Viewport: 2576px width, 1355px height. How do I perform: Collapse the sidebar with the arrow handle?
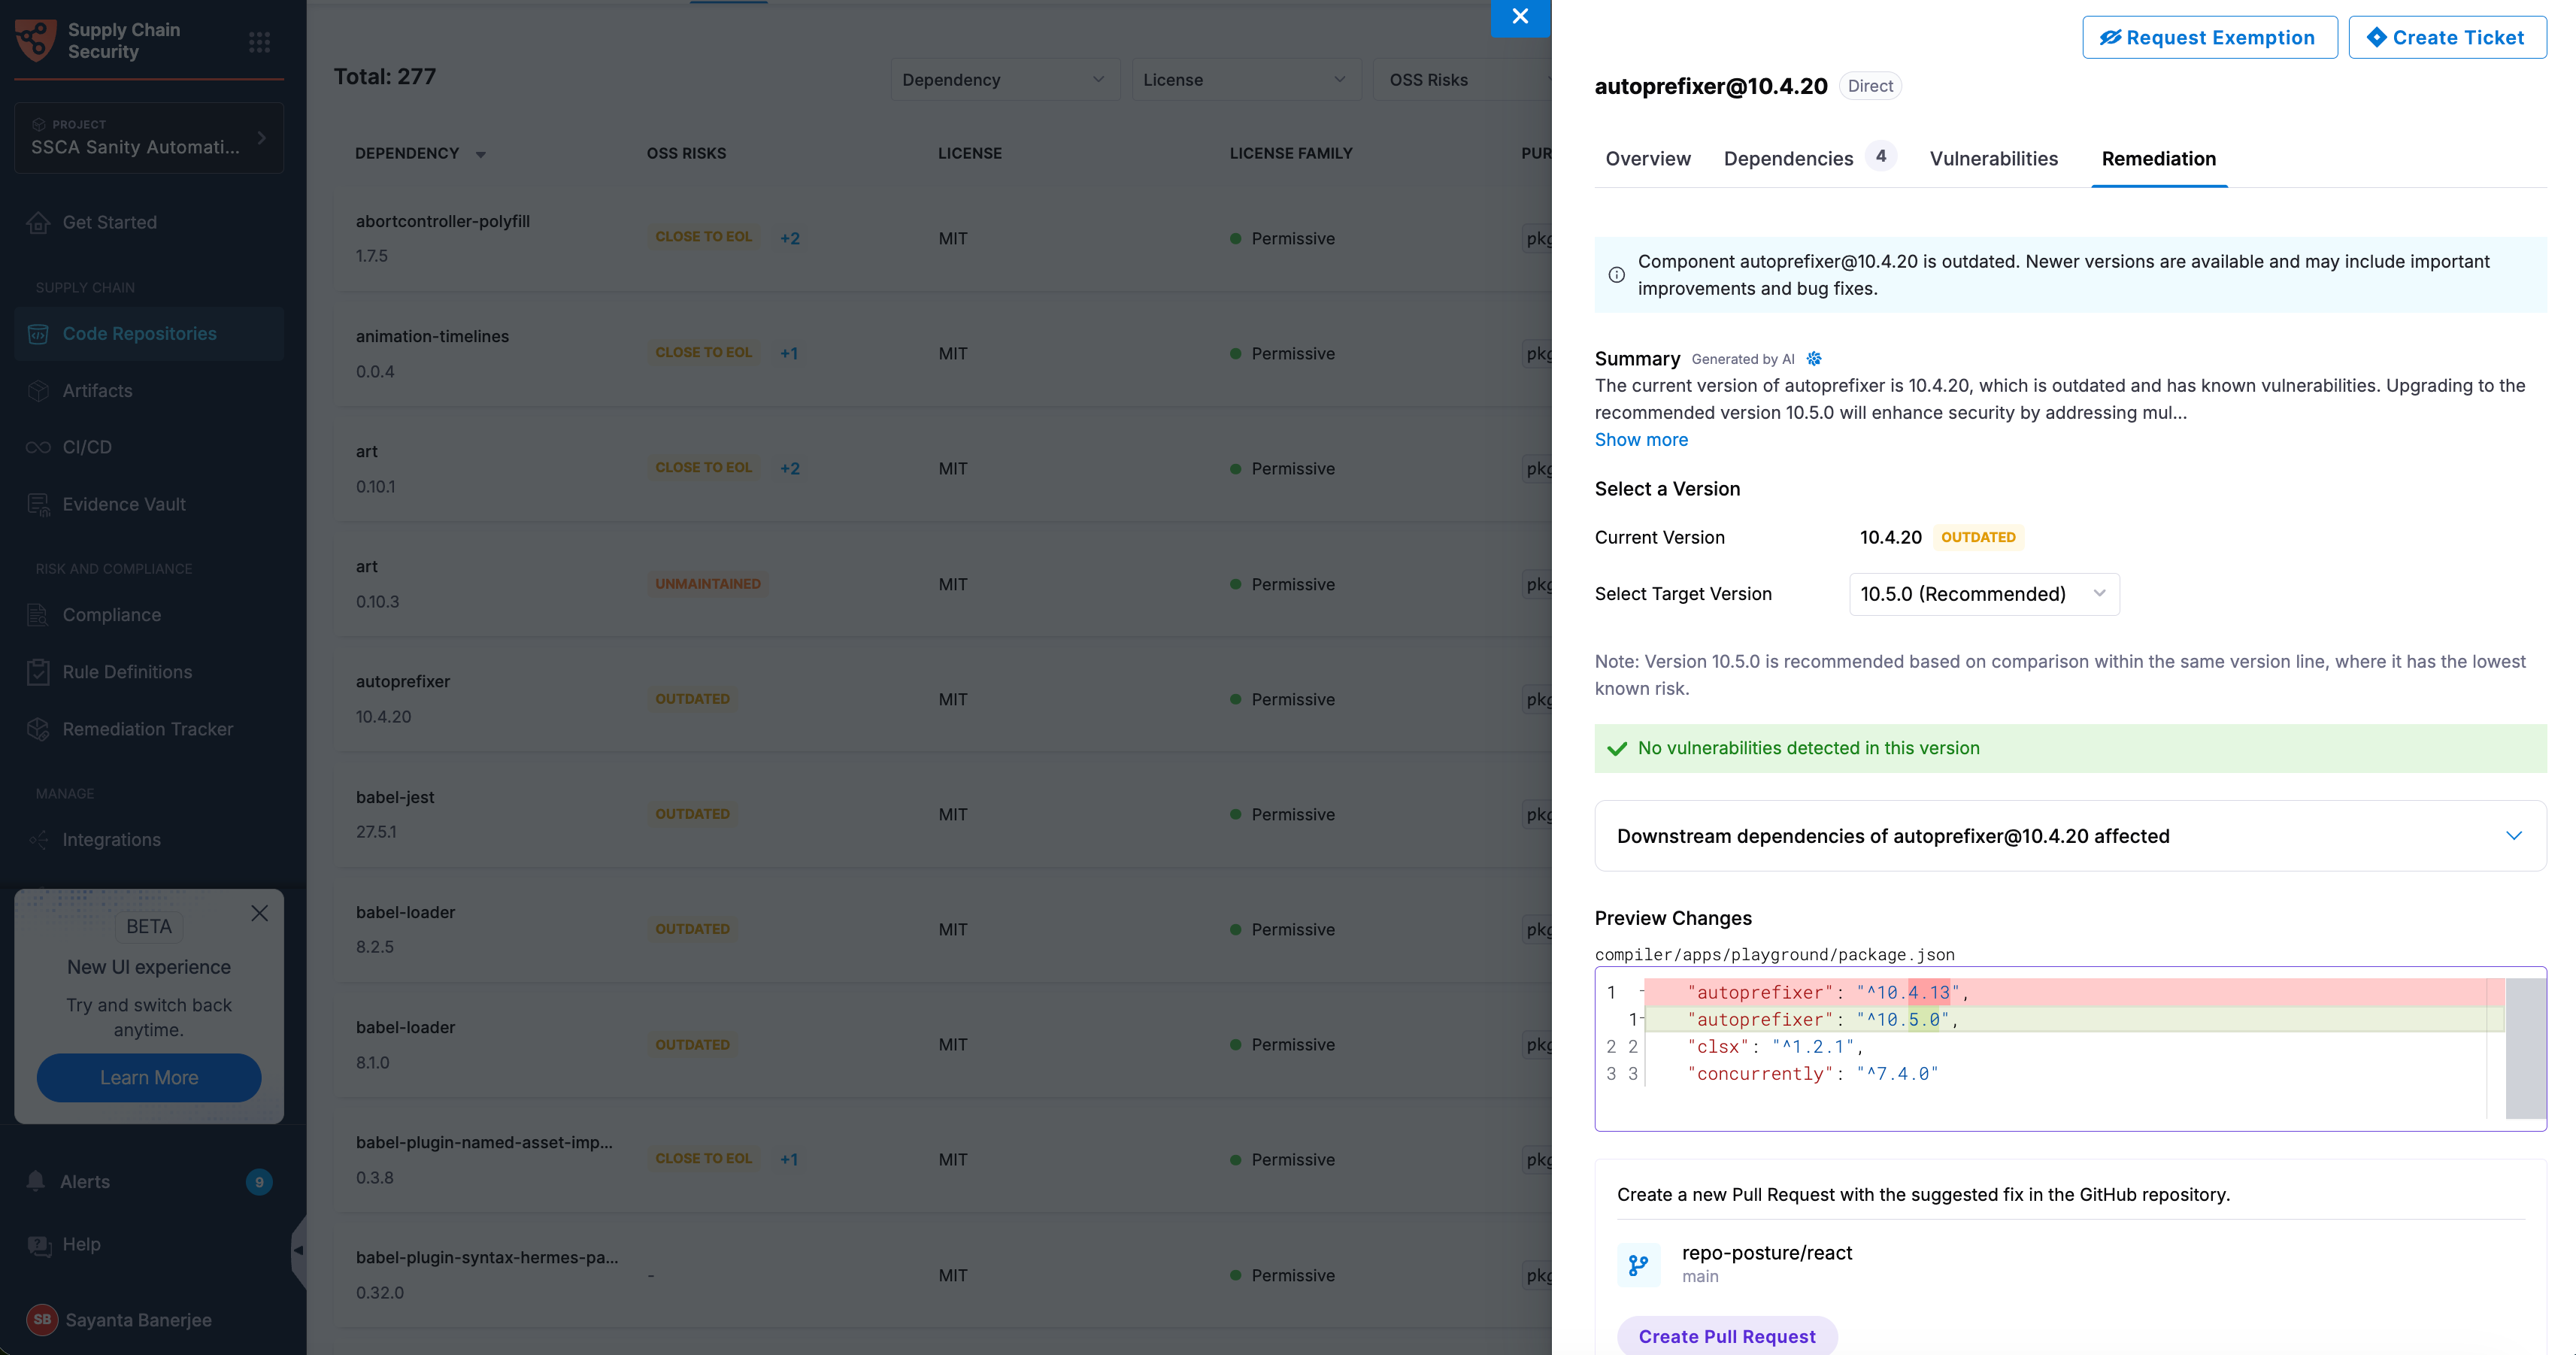298,1250
